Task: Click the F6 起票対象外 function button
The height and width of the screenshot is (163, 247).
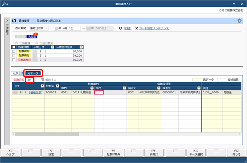Action: (x=113, y=153)
